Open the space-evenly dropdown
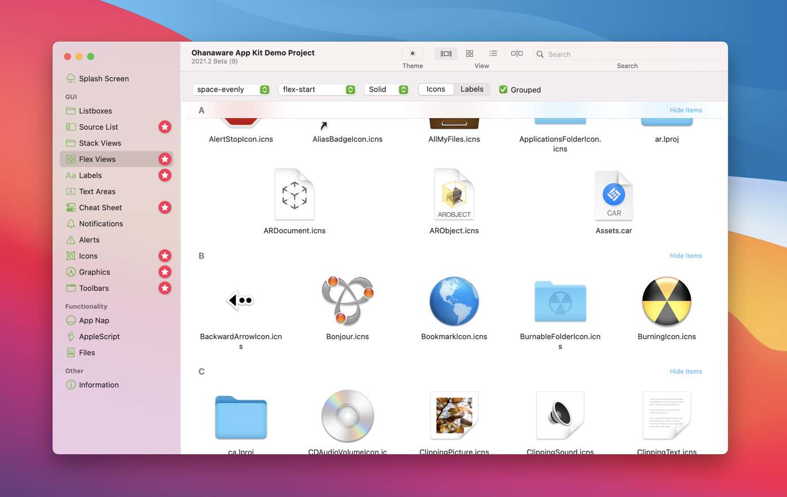Screen dimensions: 787x497 [x=231, y=89]
